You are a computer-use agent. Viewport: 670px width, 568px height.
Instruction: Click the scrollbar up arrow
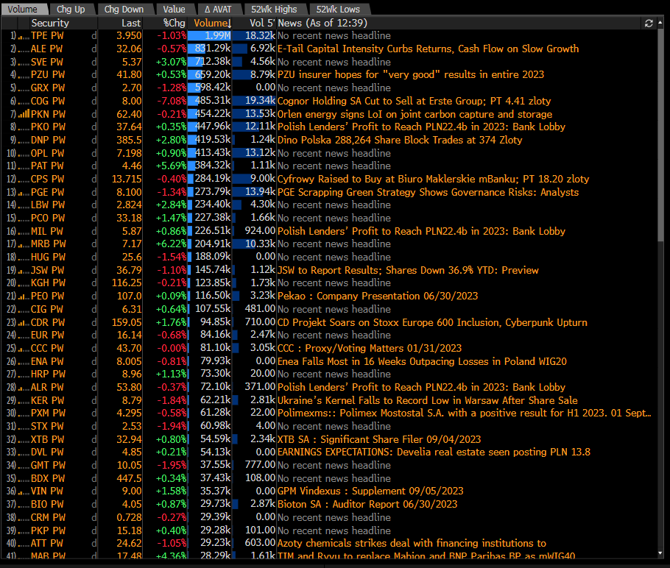[x=660, y=22]
